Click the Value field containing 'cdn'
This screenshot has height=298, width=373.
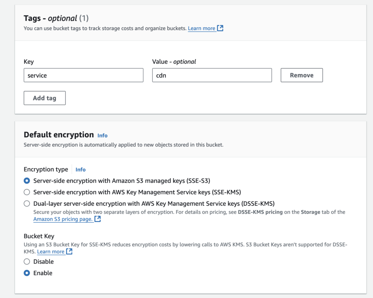[212, 75]
